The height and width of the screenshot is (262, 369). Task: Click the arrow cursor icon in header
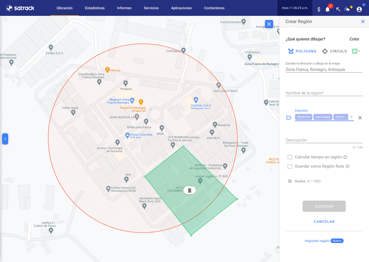(x=338, y=9)
